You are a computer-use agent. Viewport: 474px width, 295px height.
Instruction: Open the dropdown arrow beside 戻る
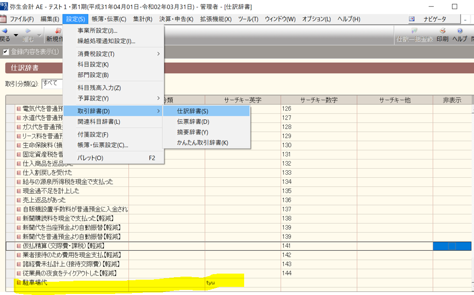16,36
